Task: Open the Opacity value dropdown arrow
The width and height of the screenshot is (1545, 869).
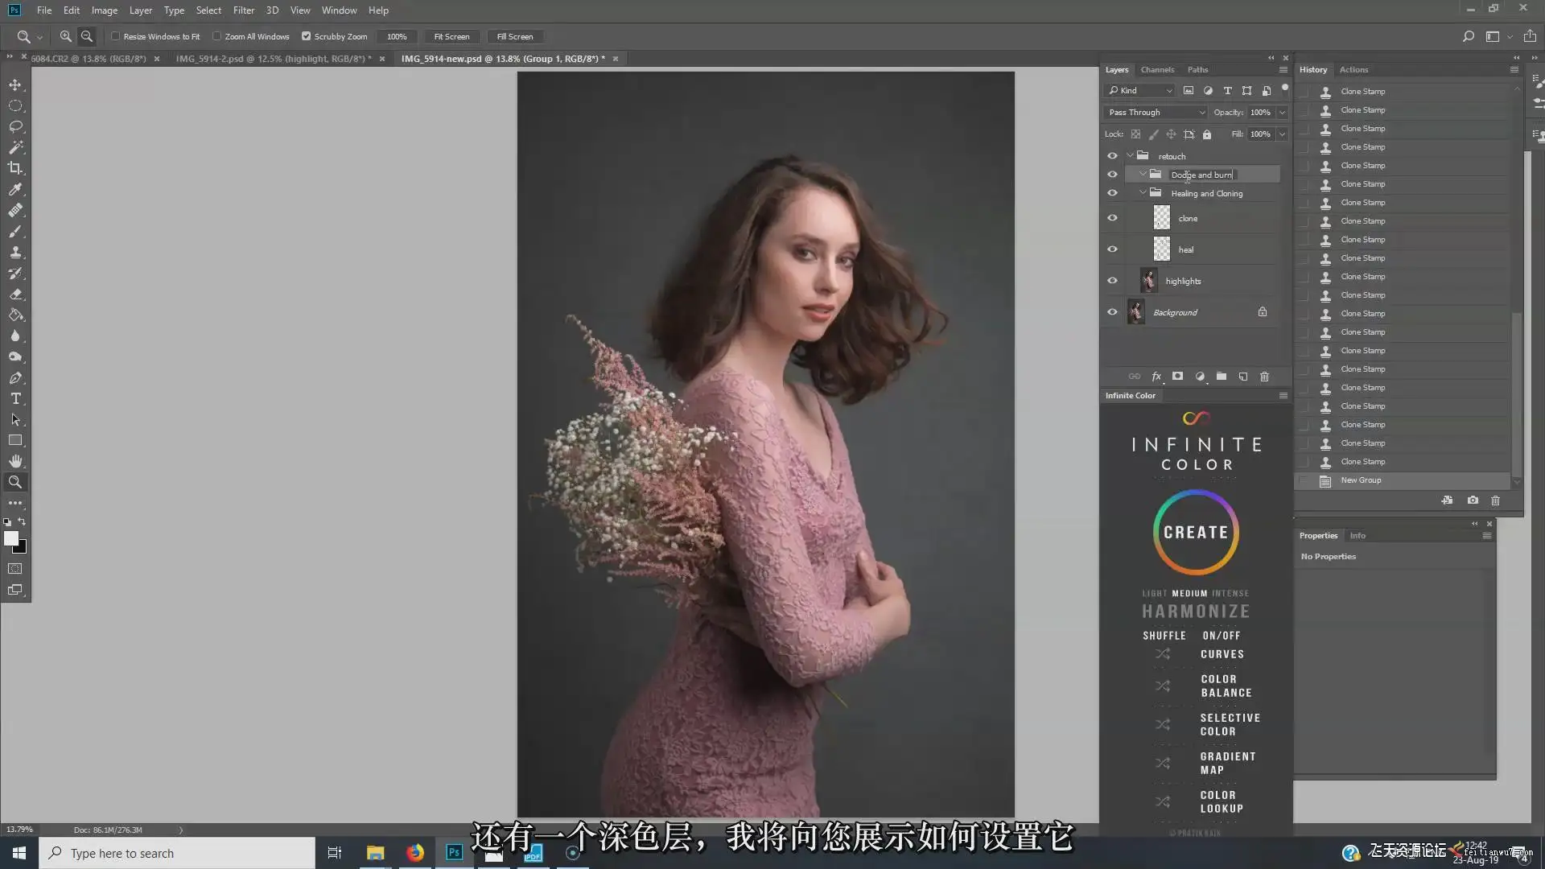Action: coord(1283,113)
